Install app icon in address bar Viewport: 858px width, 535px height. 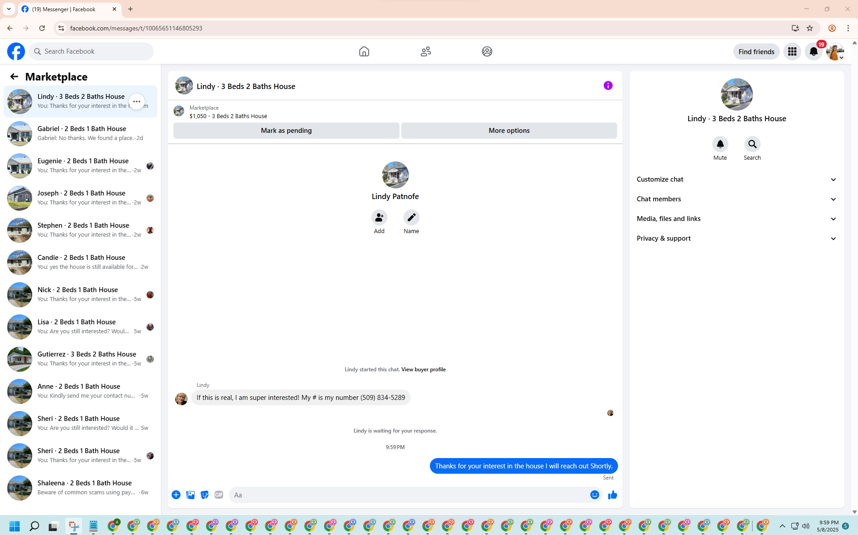click(x=795, y=28)
